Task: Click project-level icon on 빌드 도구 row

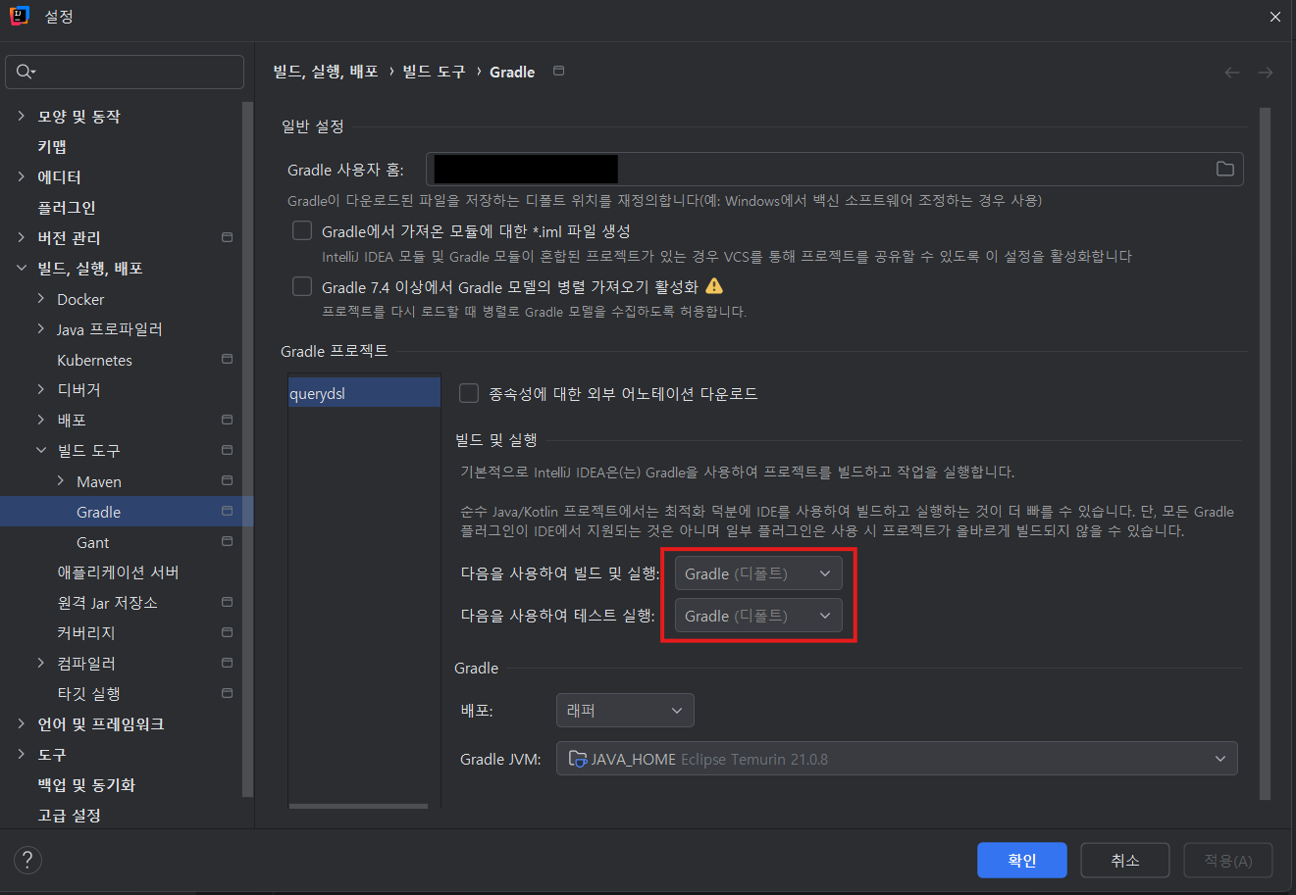Action: 228,450
